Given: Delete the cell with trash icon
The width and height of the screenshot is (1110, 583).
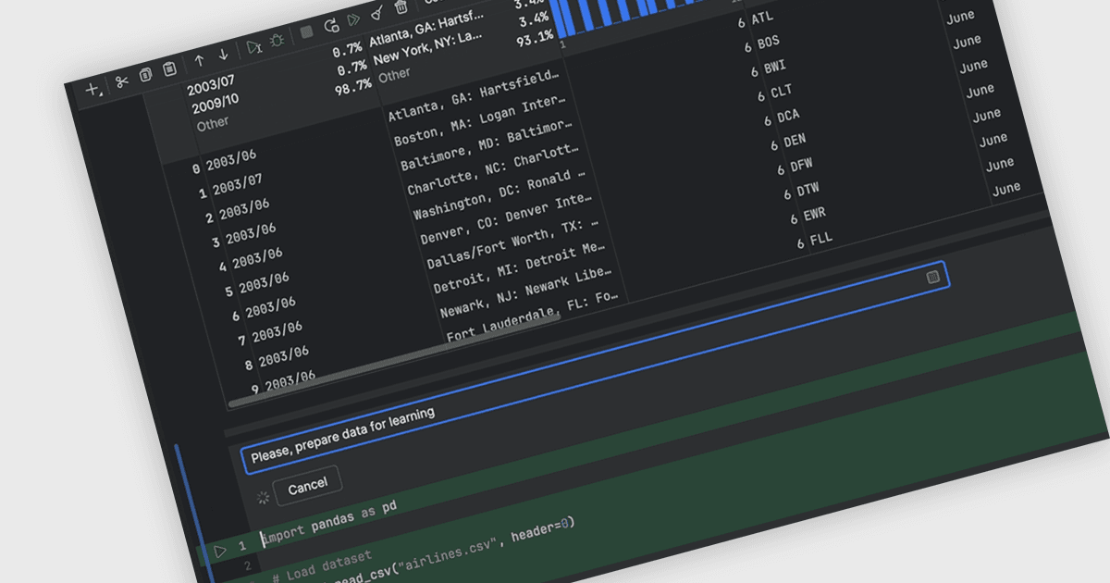Looking at the screenshot, I should (401, 7).
